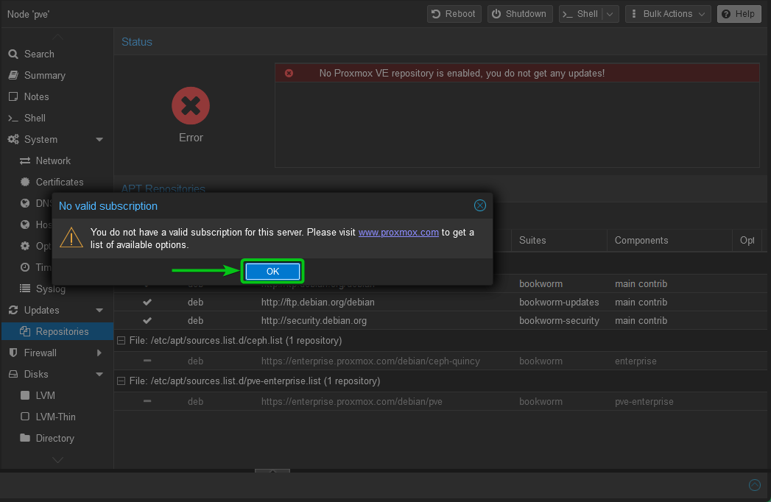The width and height of the screenshot is (771, 502).
Task: Open the Summary sidebar item
Action: click(x=45, y=75)
